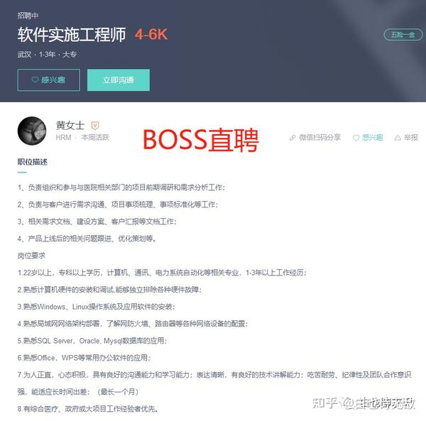Click the 武汉 location text
The width and height of the screenshot is (426, 421).
click(x=24, y=55)
